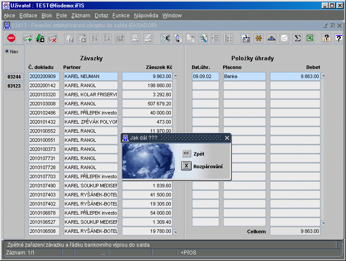
Task: Click the red EXIT toolbar icon
Action: [12, 38]
